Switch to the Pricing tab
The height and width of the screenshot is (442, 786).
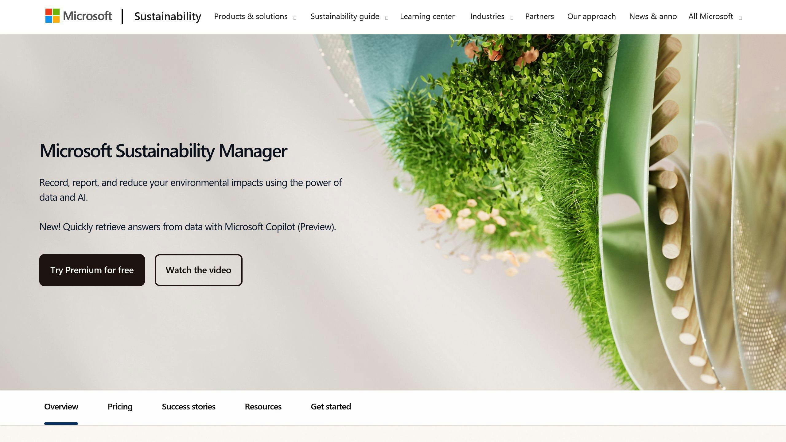pyautogui.click(x=120, y=407)
